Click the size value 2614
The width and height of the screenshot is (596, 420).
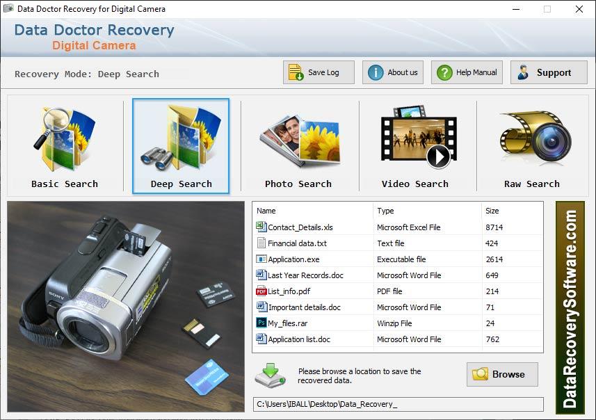pyautogui.click(x=494, y=259)
